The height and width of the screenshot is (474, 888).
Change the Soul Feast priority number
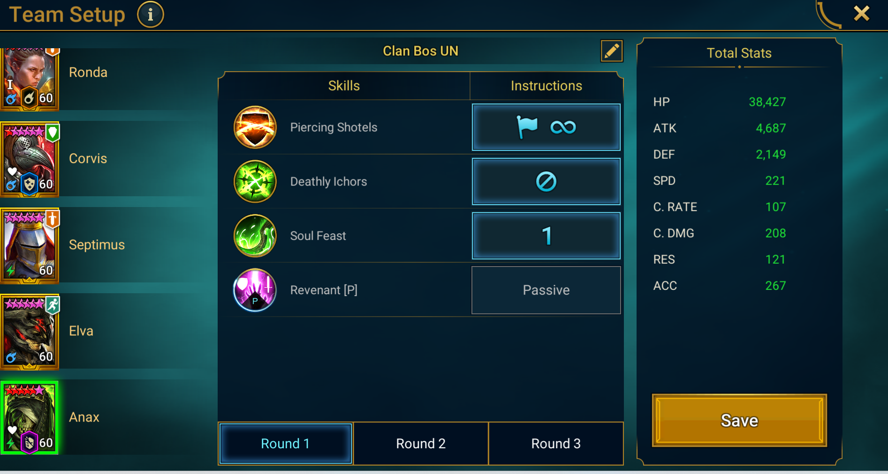point(546,236)
